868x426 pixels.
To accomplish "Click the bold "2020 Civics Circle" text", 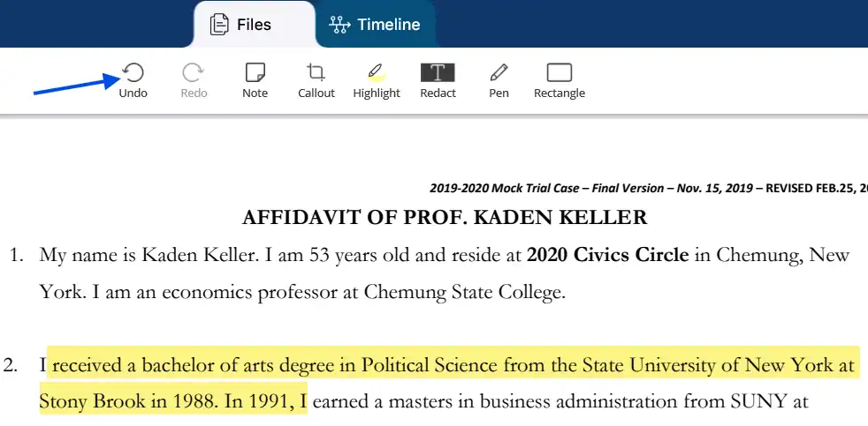I will [x=607, y=256].
